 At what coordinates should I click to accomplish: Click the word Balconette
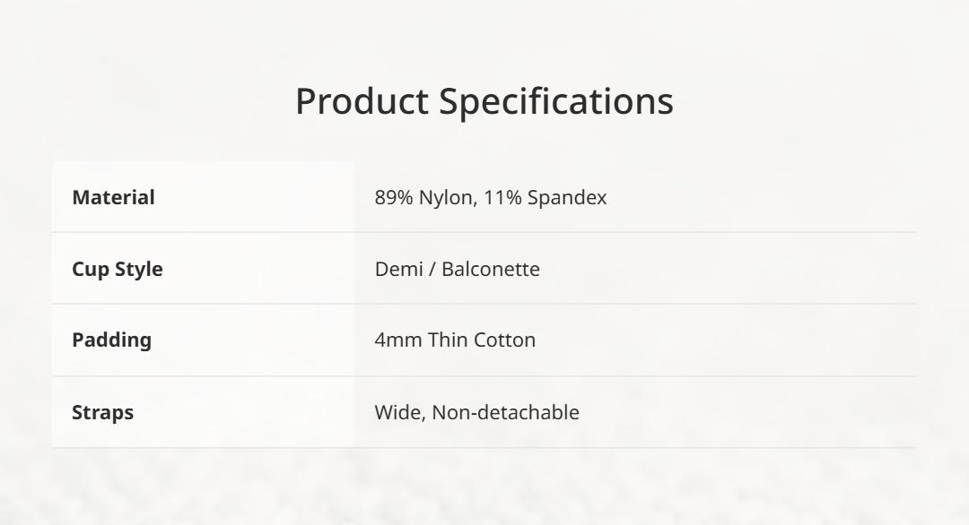pyautogui.click(x=491, y=269)
